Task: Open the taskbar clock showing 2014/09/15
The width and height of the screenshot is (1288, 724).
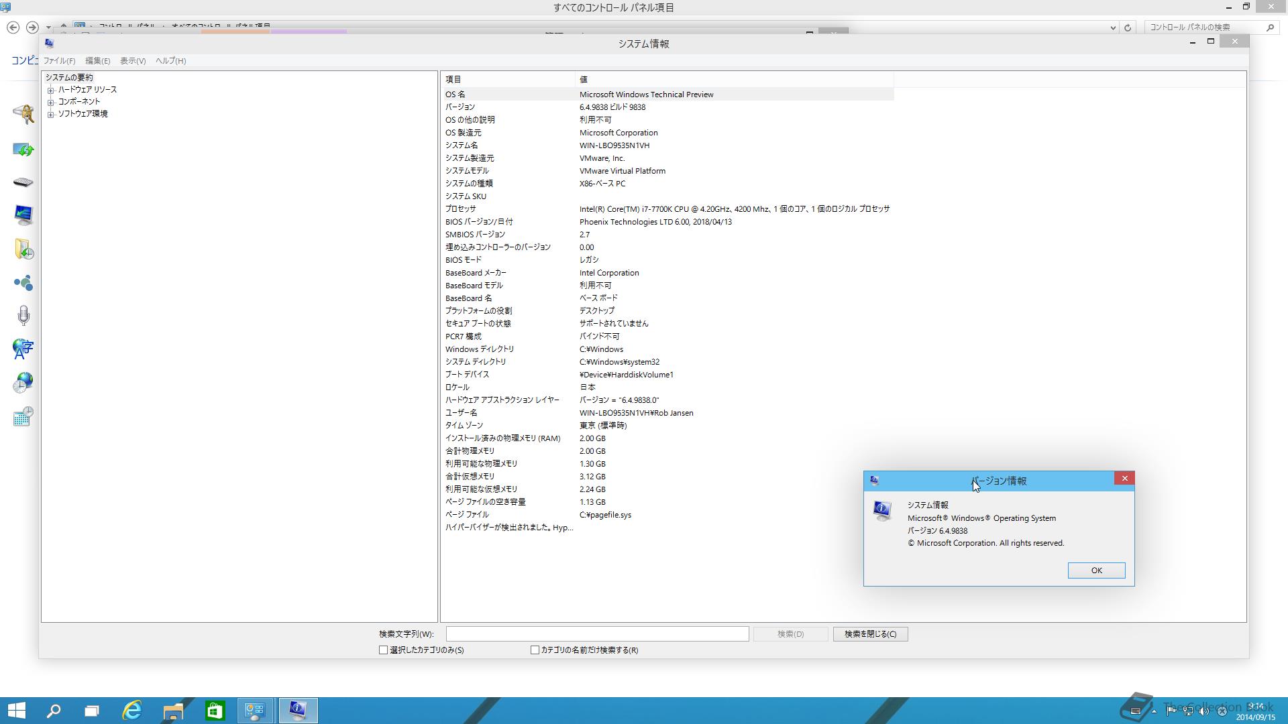Action: tap(1256, 711)
